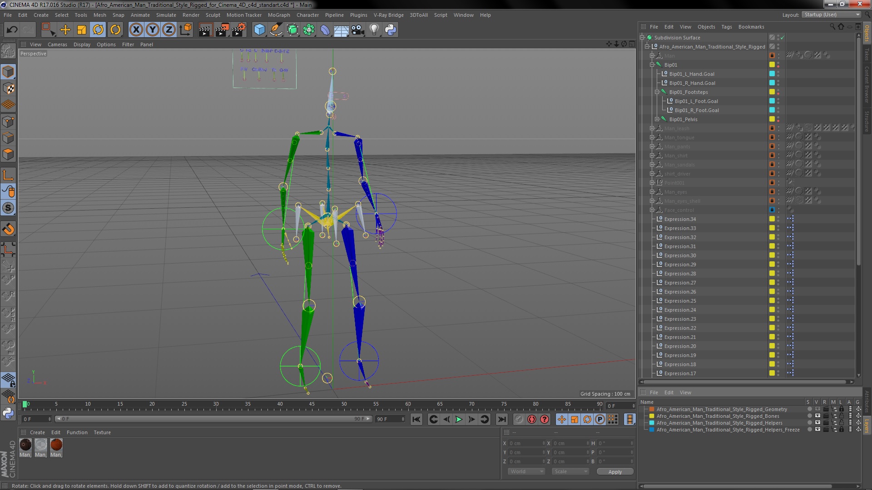This screenshot has height=490, width=872.
Task: Toggle Subdivision Surface enable checkmark
Action: 782,38
